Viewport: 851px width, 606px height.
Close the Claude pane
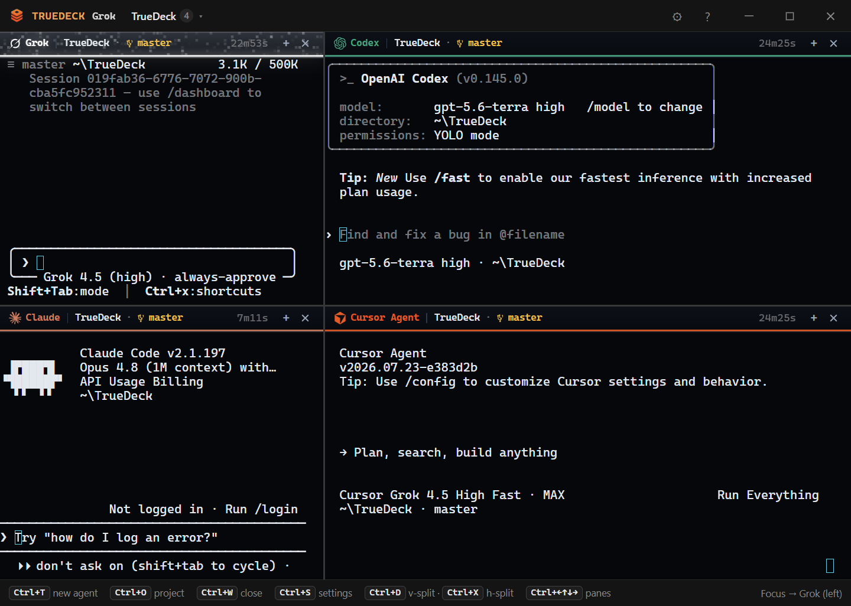click(306, 318)
